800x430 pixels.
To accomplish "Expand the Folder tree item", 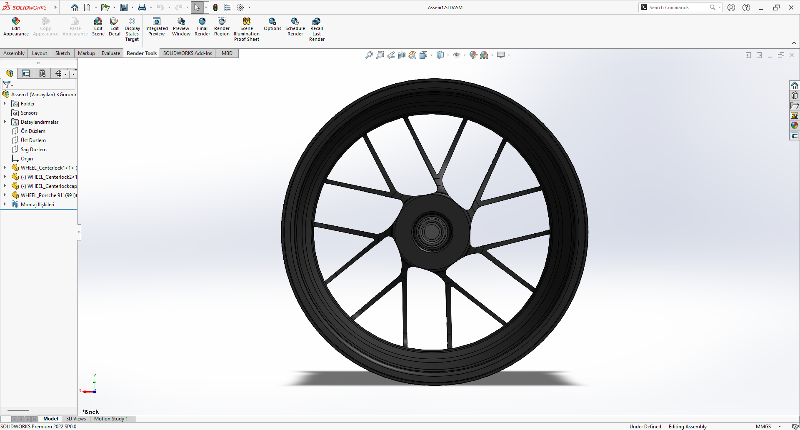I will [5, 104].
